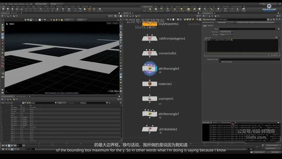Open the Run Over dropdown
The image size is (282, 159).
coord(226,34)
